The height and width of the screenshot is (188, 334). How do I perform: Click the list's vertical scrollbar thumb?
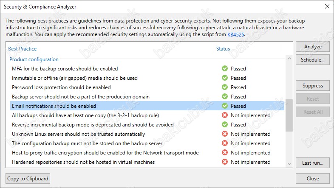289,115
